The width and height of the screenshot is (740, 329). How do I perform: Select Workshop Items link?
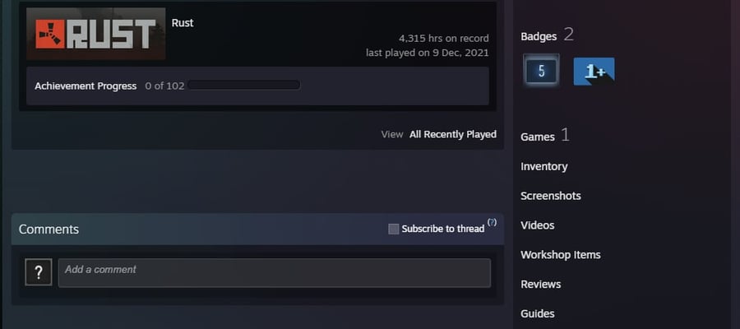point(560,255)
